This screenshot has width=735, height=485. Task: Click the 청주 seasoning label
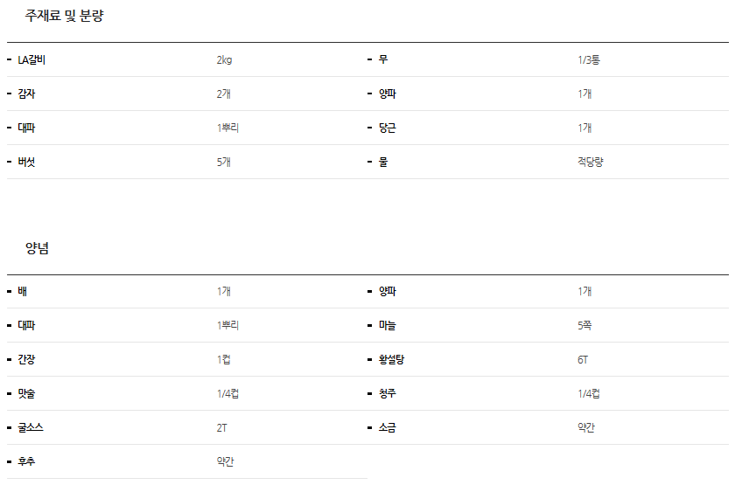click(387, 393)
